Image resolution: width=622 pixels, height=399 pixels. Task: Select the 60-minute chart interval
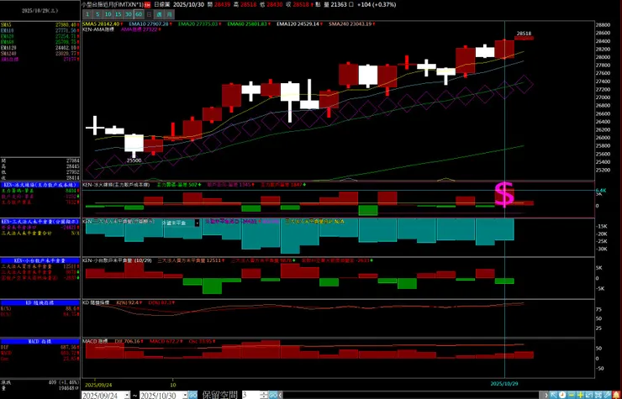[x=139, y=14]
